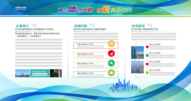This screenshot has width=191, height=101.
Task: Click the lime graduation cap icon
Action: 111,73
